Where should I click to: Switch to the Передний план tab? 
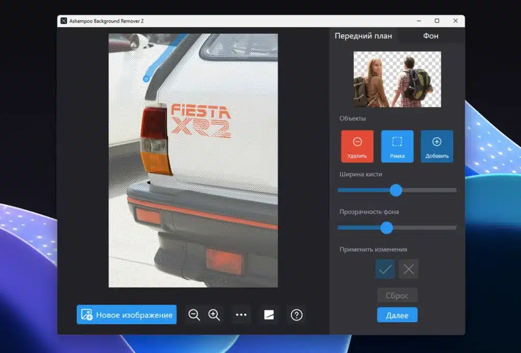(x=363, y=36)
